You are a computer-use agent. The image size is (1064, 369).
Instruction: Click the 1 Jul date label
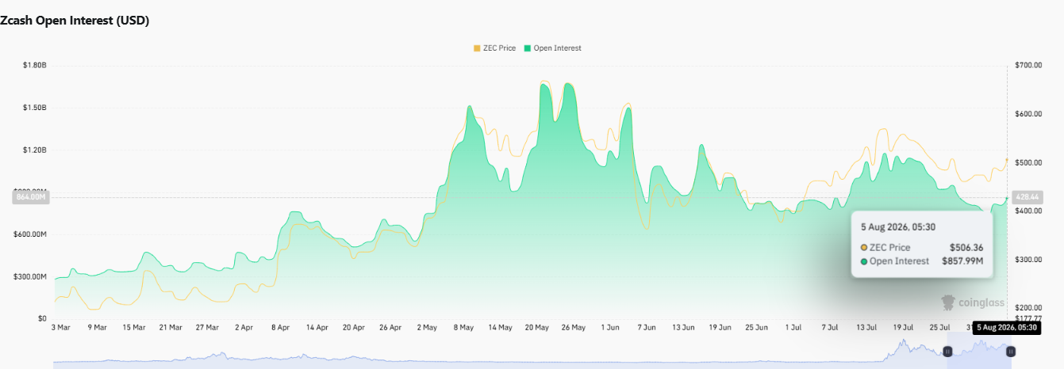click(x=793, y=327)
